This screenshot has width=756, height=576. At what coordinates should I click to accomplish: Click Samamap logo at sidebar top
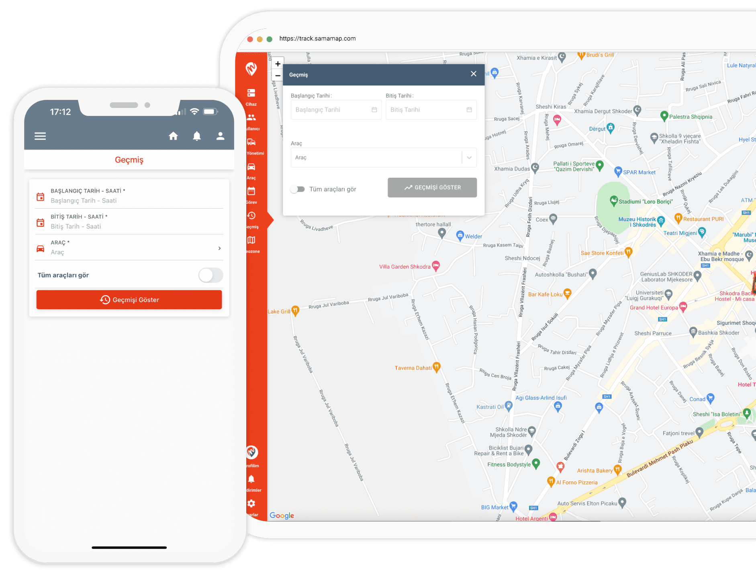tap(251, 69)
